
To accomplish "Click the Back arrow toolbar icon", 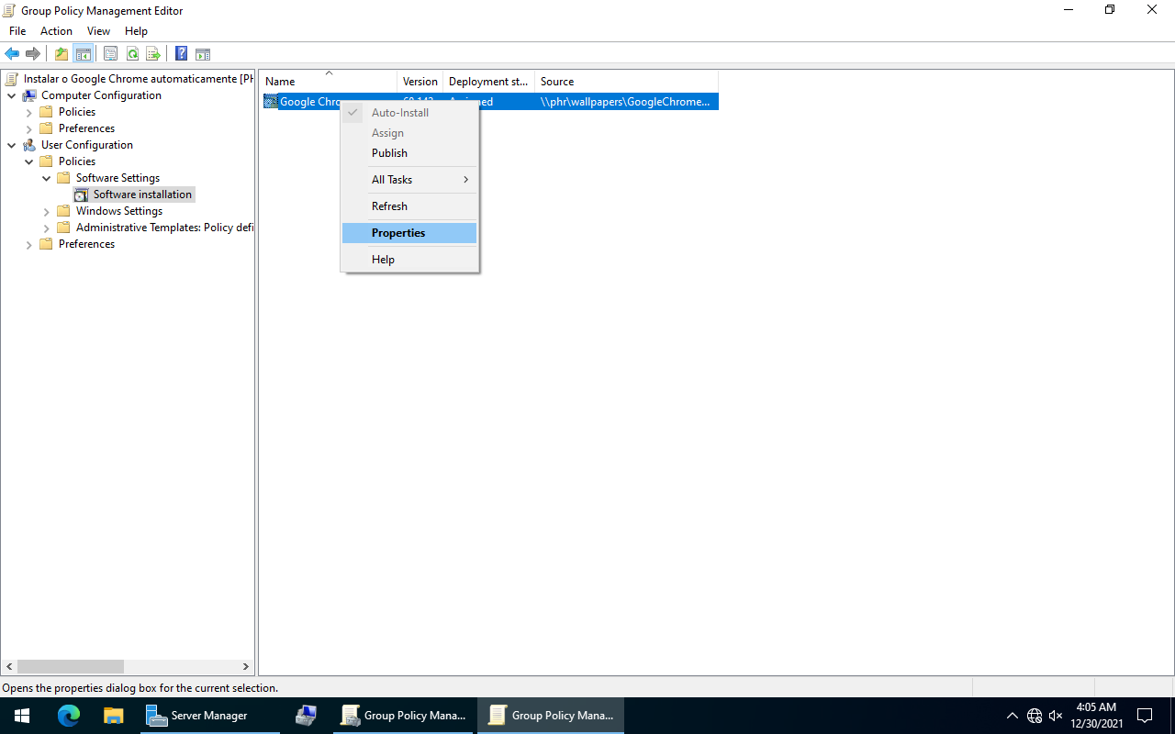I will [12, 54].
